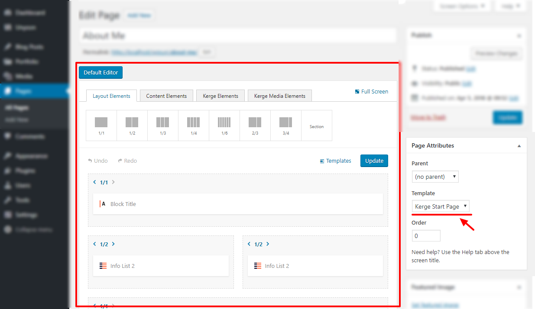This screenshot has width=535, height=309.
Task: Select the 1/3 column layout element
Action: pyautogui.click(x=162, y=126)
